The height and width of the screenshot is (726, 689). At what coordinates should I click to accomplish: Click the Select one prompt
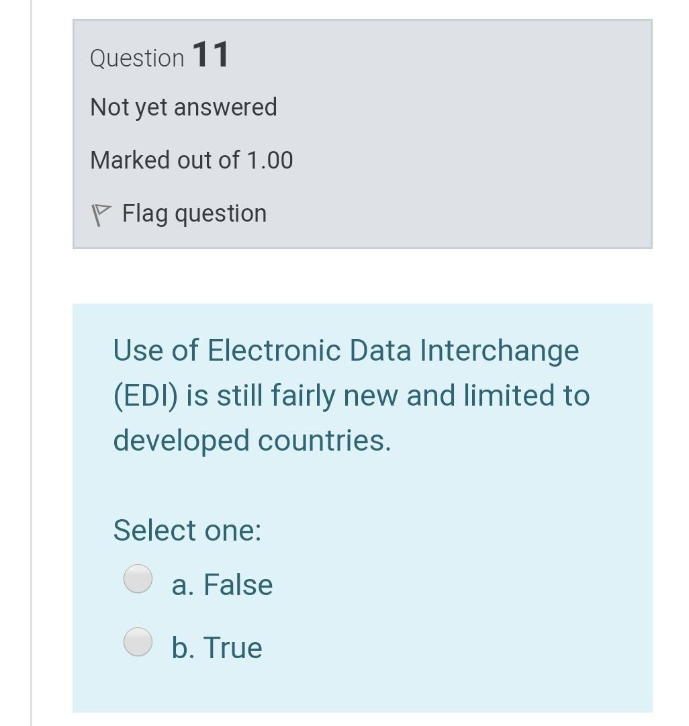click(187, 530)
